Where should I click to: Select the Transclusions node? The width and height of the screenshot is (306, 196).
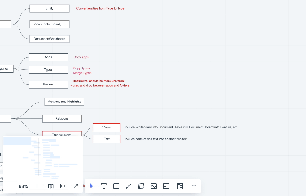click(x=62, y=134)
